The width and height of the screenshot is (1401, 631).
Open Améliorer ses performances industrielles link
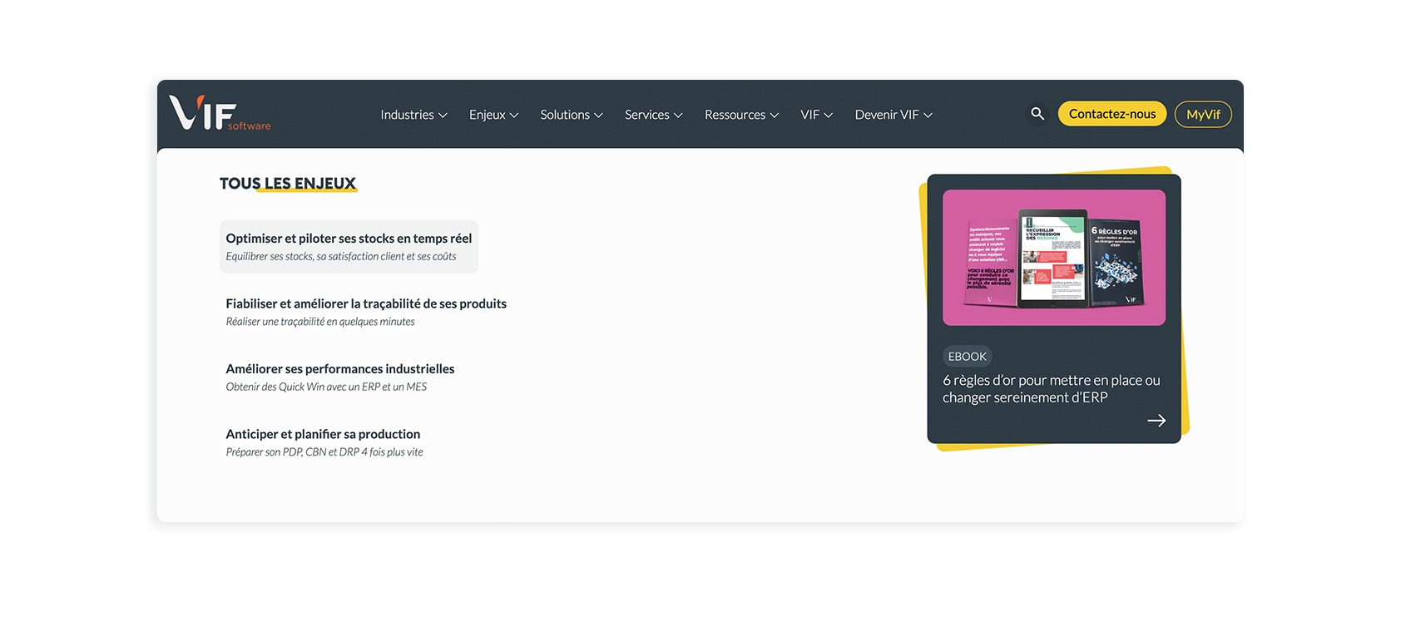click(x=340, y=369)
